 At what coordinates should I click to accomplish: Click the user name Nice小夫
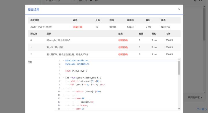166,27
